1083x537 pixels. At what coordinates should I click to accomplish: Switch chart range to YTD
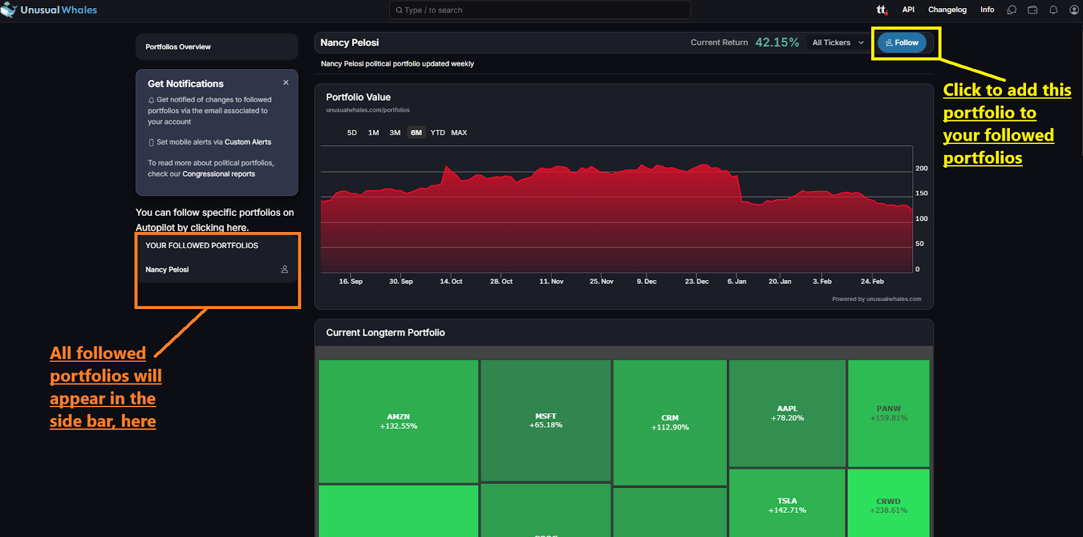[x=438, y=133]
